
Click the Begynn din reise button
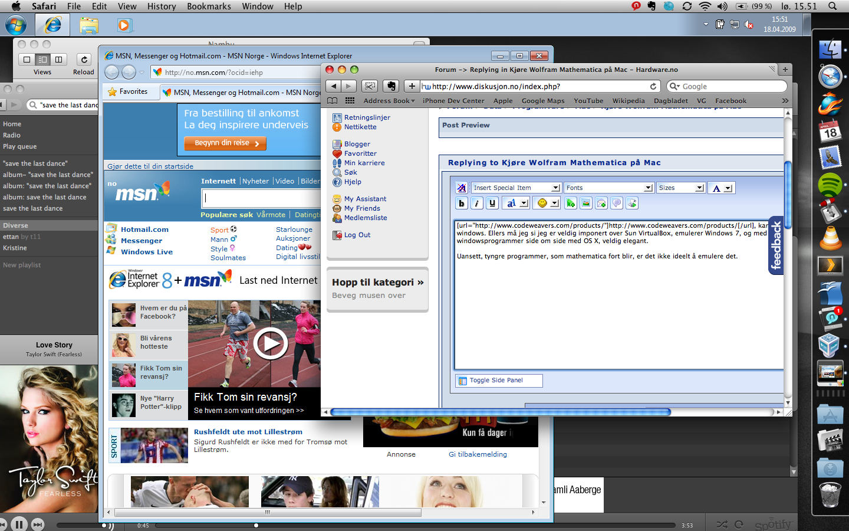click(x=225, y=143)
